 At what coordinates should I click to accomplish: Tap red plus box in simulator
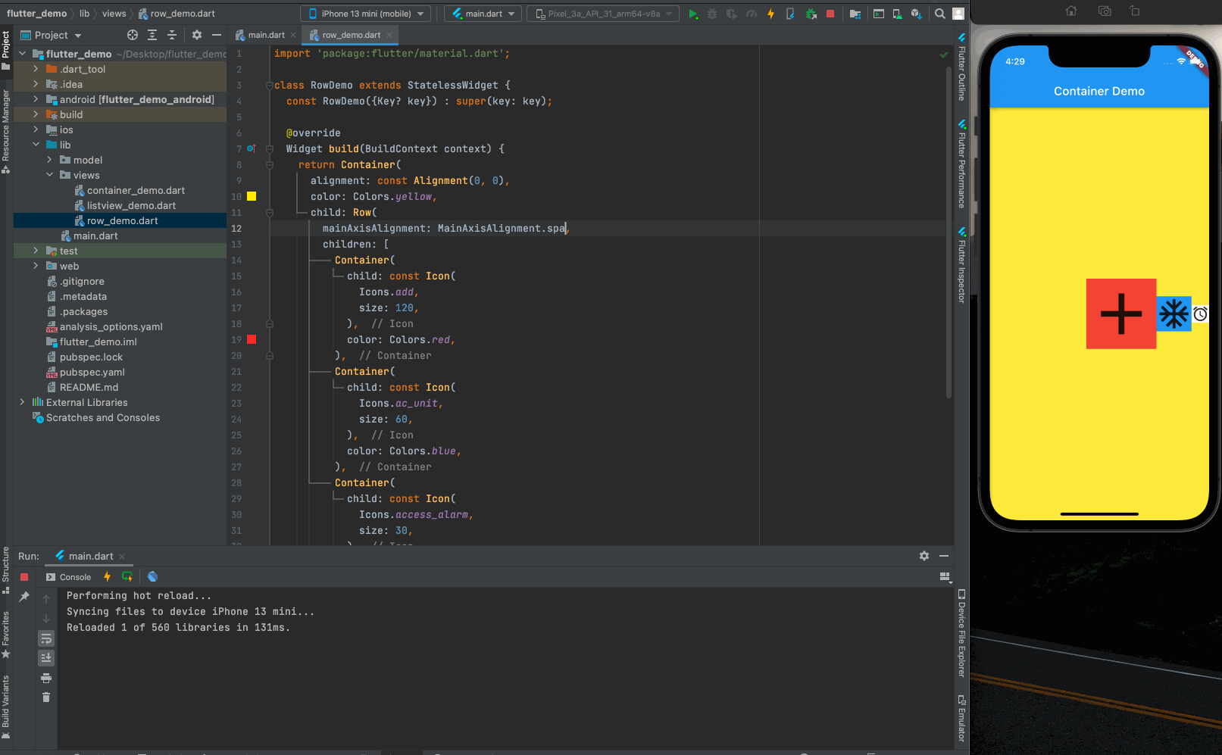(1120, 314)
